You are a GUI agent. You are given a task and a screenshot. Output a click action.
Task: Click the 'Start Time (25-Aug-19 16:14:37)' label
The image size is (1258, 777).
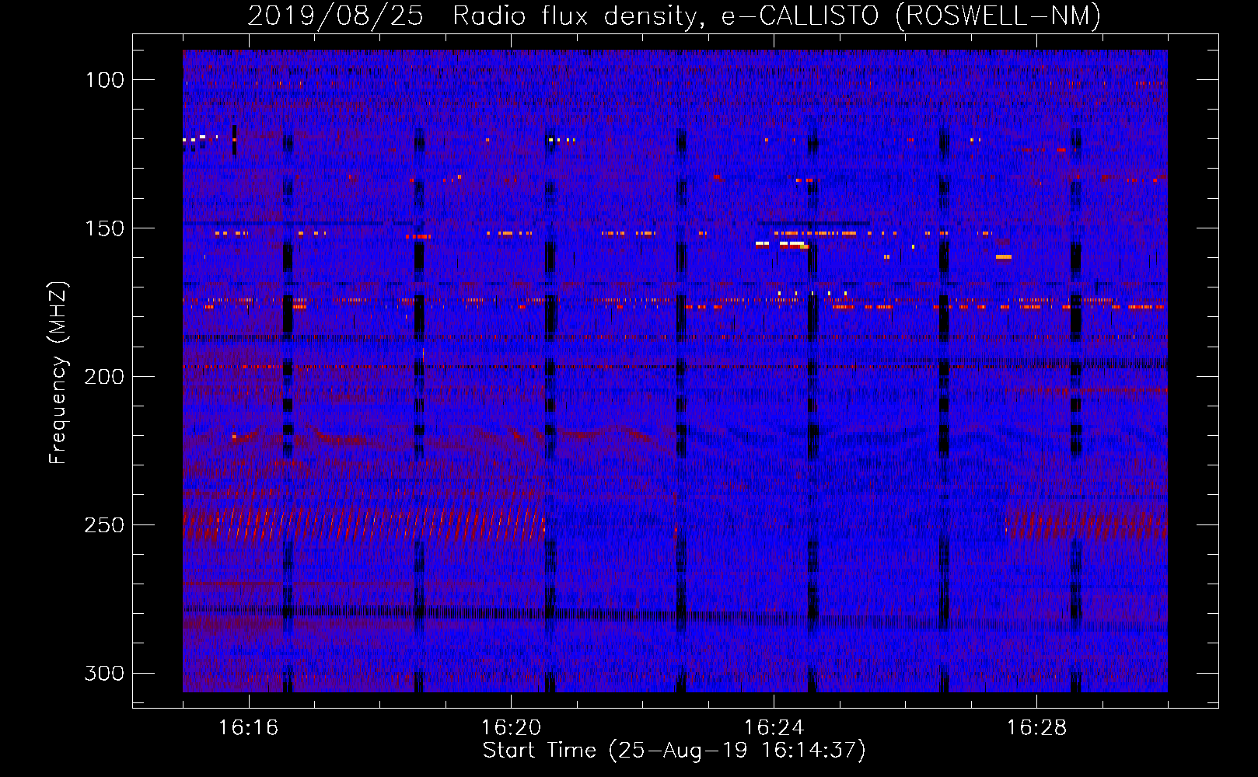674,751
